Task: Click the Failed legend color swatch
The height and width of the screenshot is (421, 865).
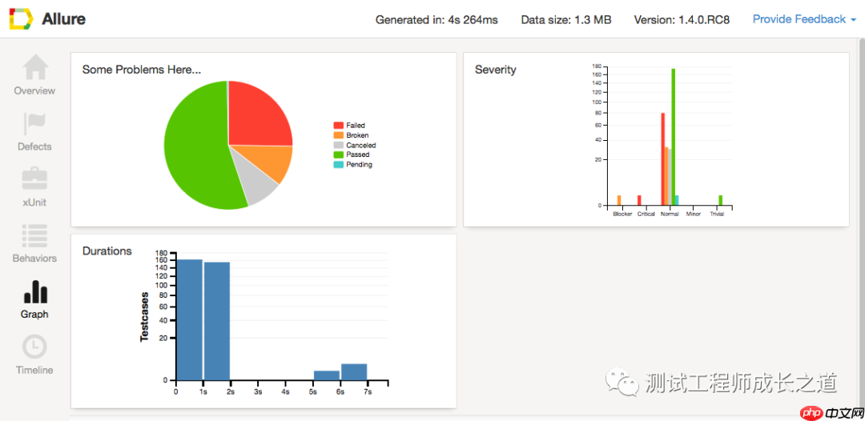Action: tap(338, 125)
